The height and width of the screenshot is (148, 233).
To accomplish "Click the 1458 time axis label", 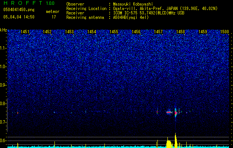I will click(x=180, y=31).
